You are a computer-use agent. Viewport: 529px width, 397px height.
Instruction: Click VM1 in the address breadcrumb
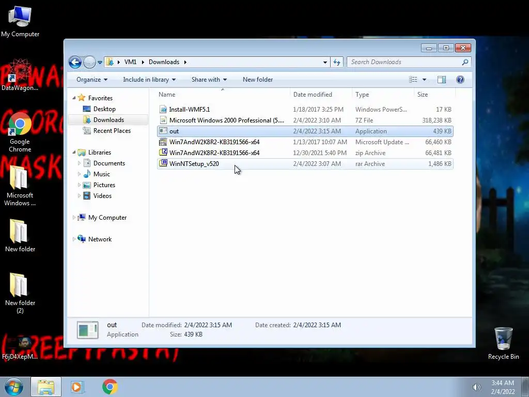coord(130,62)
